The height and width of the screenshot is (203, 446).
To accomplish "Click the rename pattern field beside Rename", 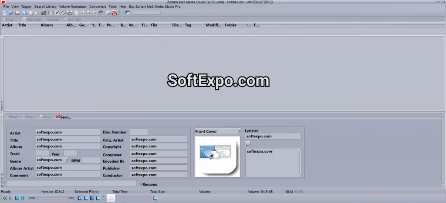I will (x=71, y=184).
